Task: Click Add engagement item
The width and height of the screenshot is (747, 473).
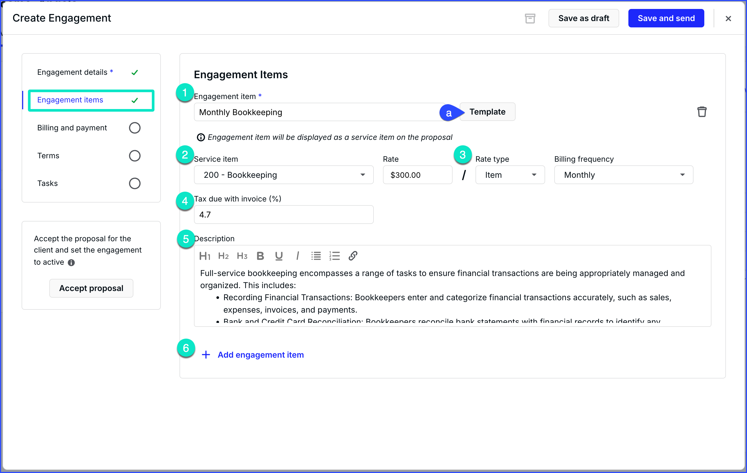Action: click(260, 354)
